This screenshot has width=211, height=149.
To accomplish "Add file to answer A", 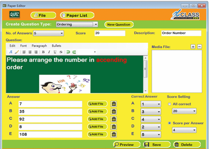I will click(x=97, y=104).
